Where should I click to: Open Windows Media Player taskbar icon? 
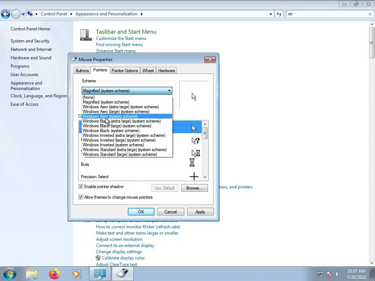77,274
